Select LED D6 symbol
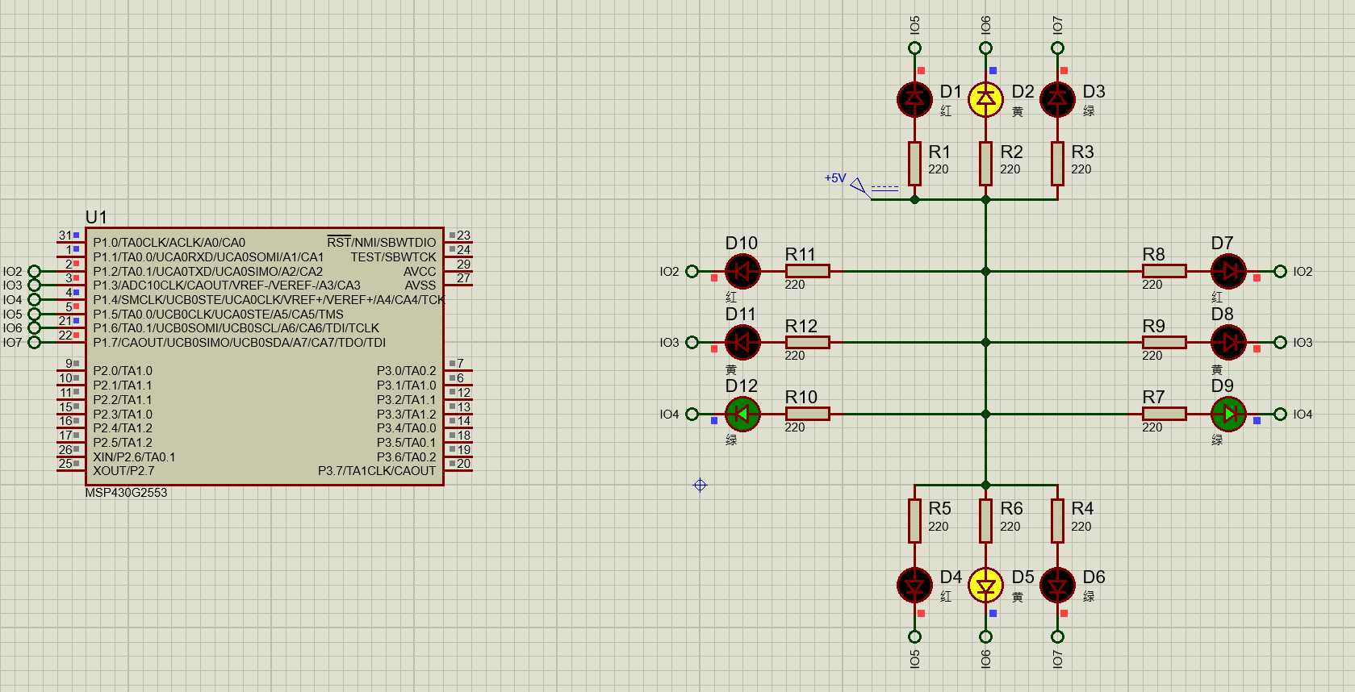The width and height of the screenshot is (1355, 692). point(1057,586)
